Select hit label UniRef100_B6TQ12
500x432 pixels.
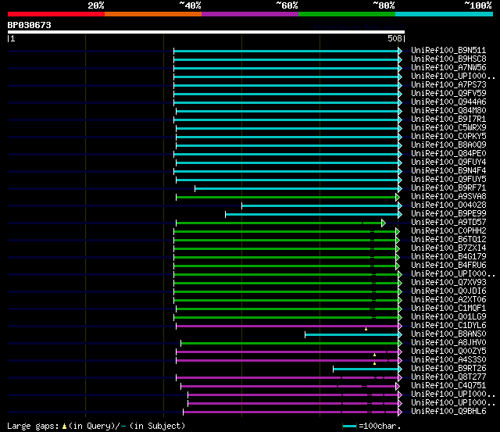448,240
